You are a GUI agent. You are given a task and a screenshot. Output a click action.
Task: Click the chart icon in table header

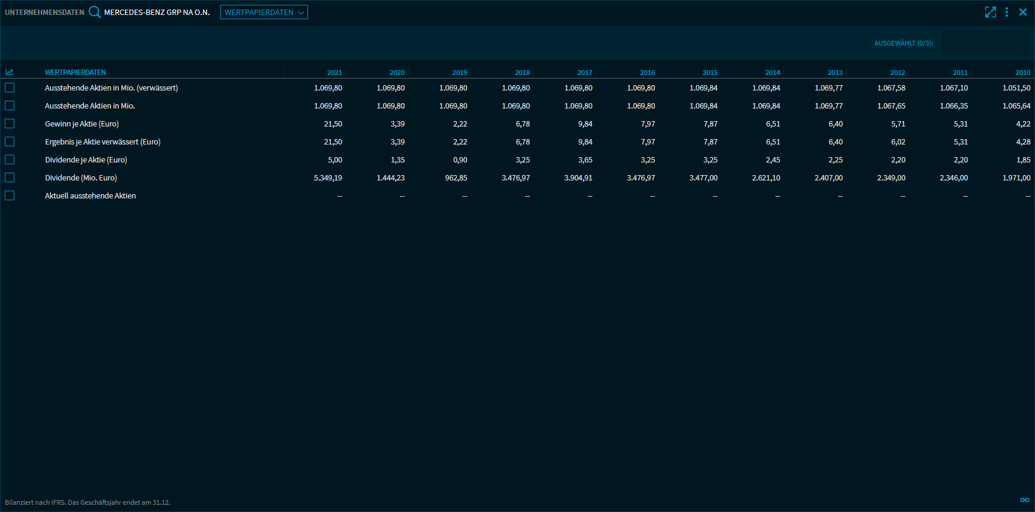[10, 73]
